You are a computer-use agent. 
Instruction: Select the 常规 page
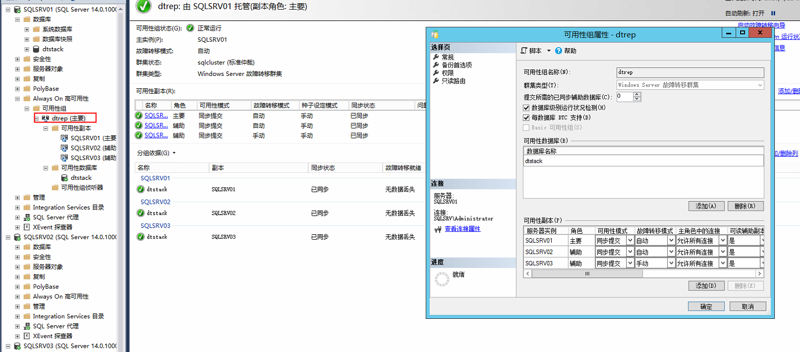pyautogui.click(x=447, y=57)
